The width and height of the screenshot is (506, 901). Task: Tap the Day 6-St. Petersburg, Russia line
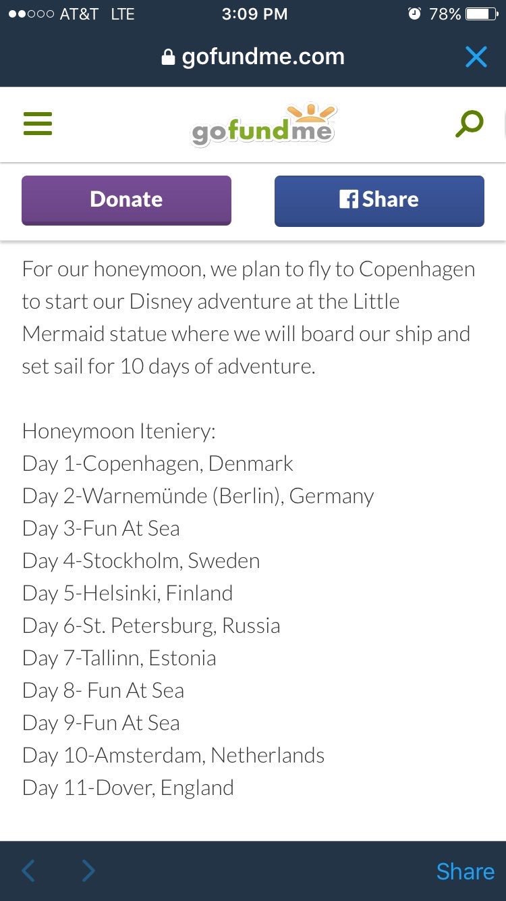151,626
